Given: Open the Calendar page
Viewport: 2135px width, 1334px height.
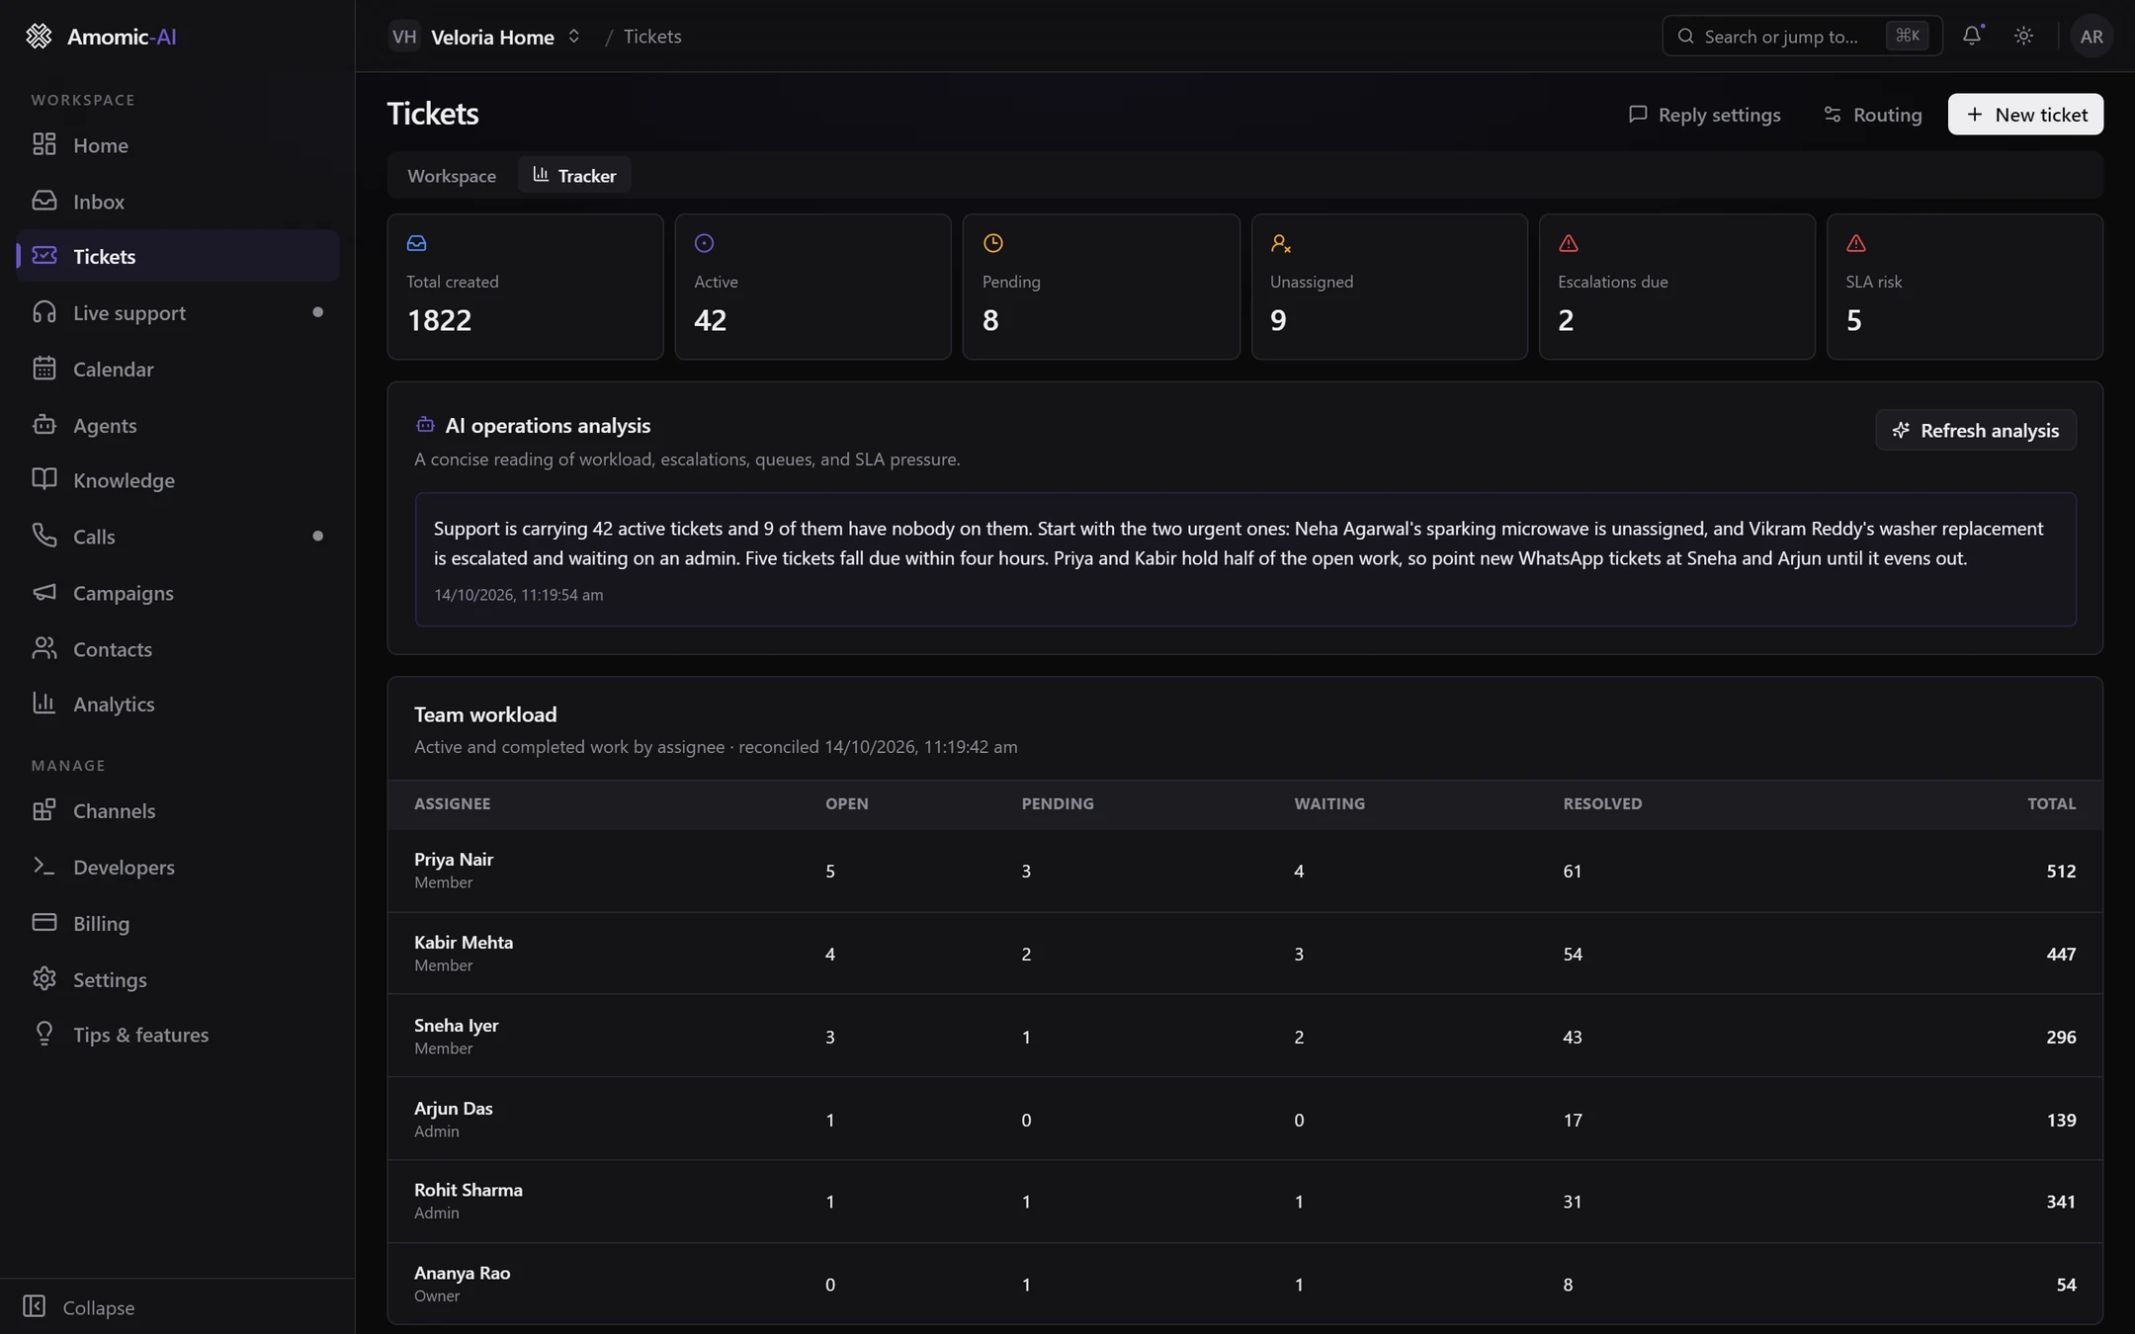Looking at the screenshot, I should point(178,369).
